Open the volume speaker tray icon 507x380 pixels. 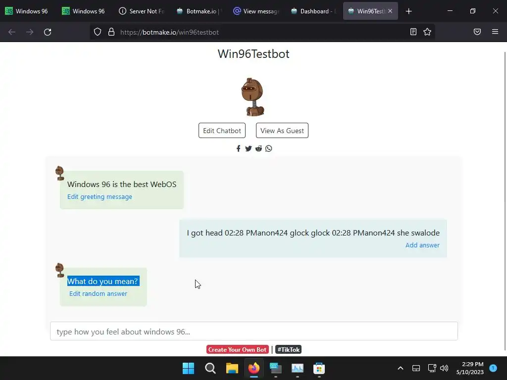[x=444, y=368]
